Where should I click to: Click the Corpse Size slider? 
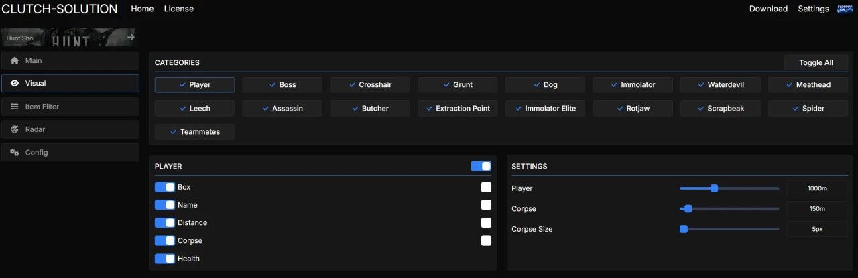[x=729, y=229]
